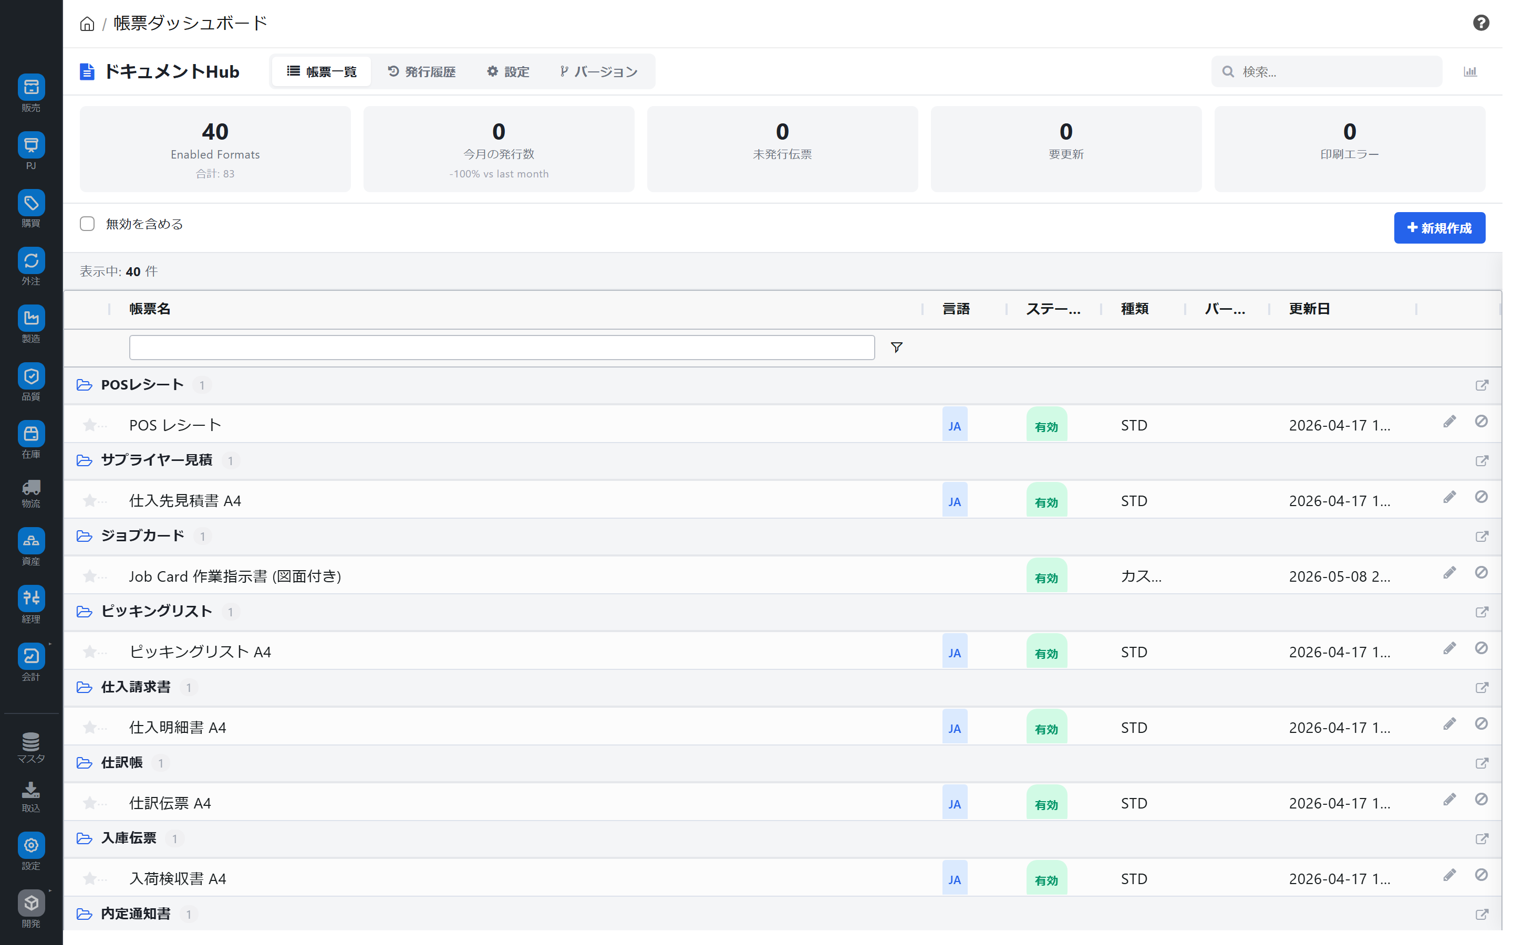Sort by the 帳票名 column header
The height and width of the screenshot is (945, 1513).
tap(149, 309)
